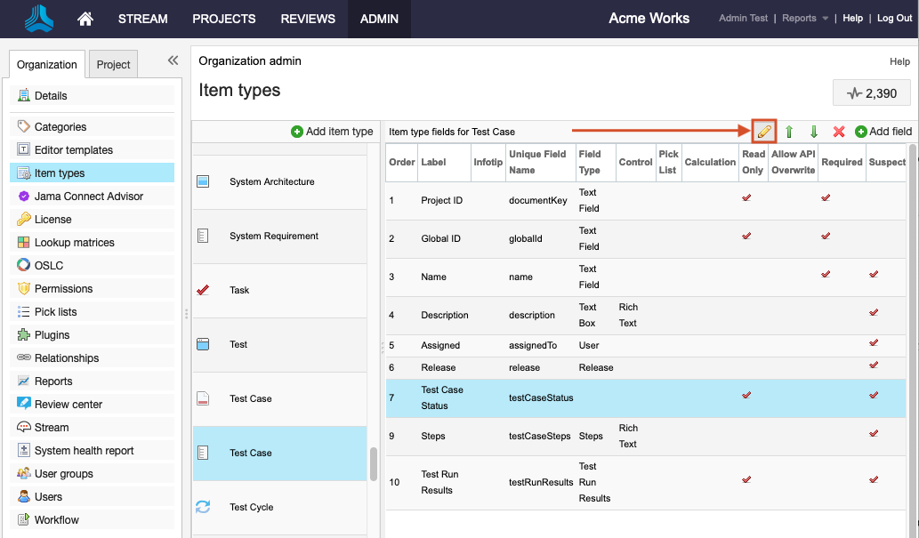This screenshot has width=919, height=538.
Task: Open the PROJECTS menu
Action: point(224,19)
